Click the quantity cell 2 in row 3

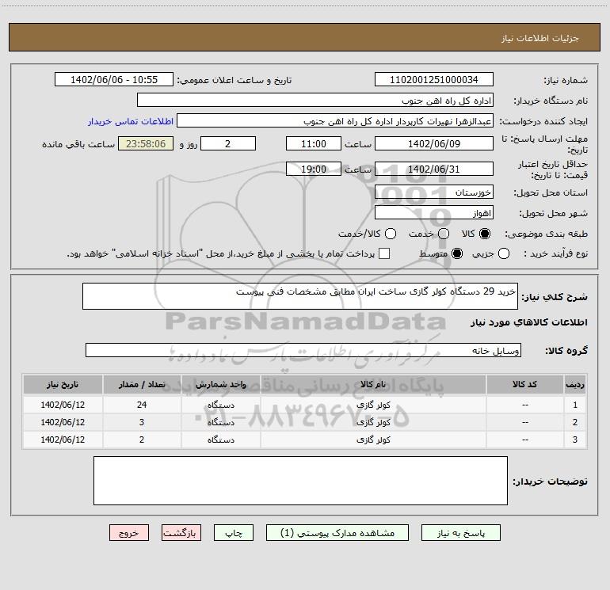tap(142, 440)
